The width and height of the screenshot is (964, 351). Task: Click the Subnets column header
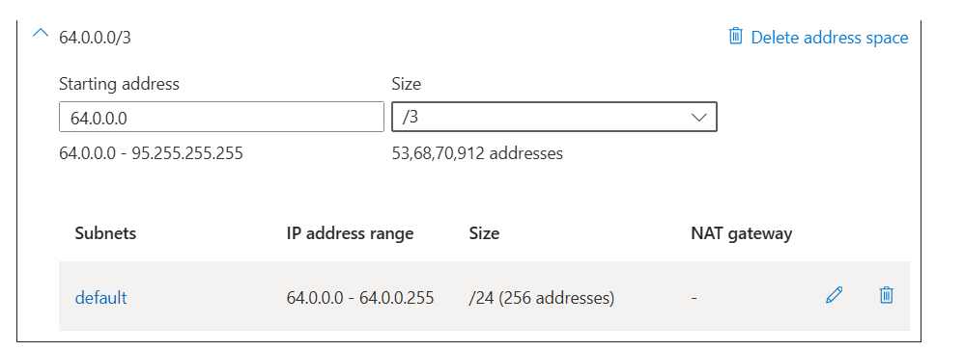point(105,233)
